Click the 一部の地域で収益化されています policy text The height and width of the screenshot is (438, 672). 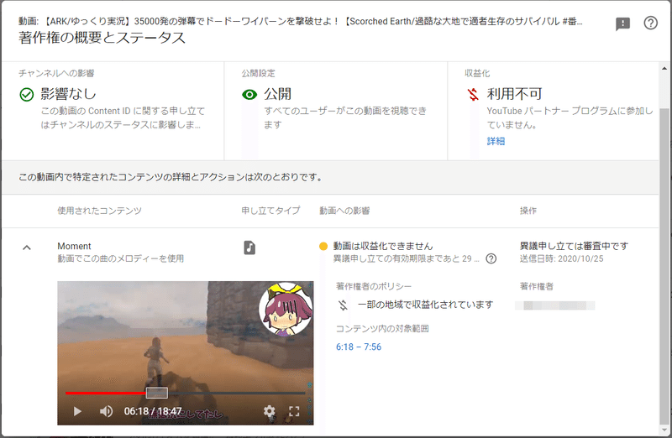426,305
